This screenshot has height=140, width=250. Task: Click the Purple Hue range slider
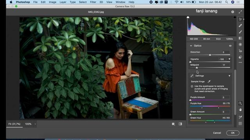point(210,107)
